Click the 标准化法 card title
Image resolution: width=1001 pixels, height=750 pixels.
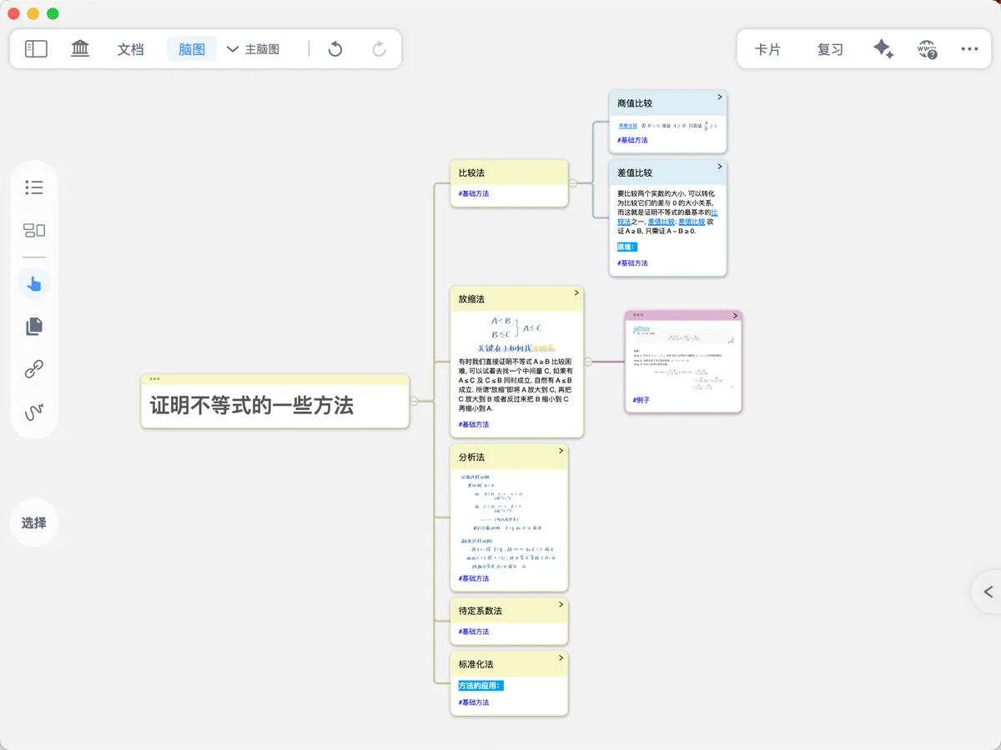475,664
